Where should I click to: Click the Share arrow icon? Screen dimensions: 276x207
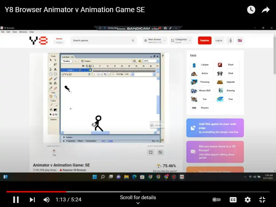coord(265,10)
